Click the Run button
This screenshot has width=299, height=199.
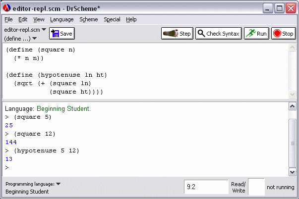[256, 34]
